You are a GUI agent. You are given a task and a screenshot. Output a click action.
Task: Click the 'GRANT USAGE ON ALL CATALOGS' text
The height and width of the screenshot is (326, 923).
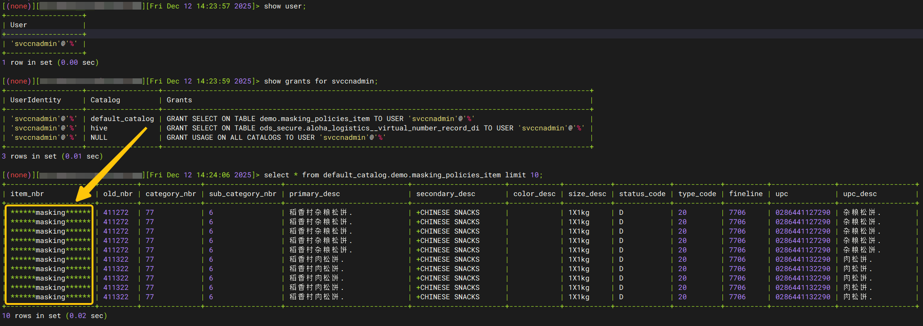[223, 137]
